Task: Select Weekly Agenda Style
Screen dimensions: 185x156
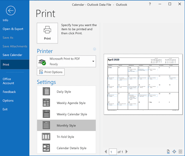Action: (x=66, y=103)
